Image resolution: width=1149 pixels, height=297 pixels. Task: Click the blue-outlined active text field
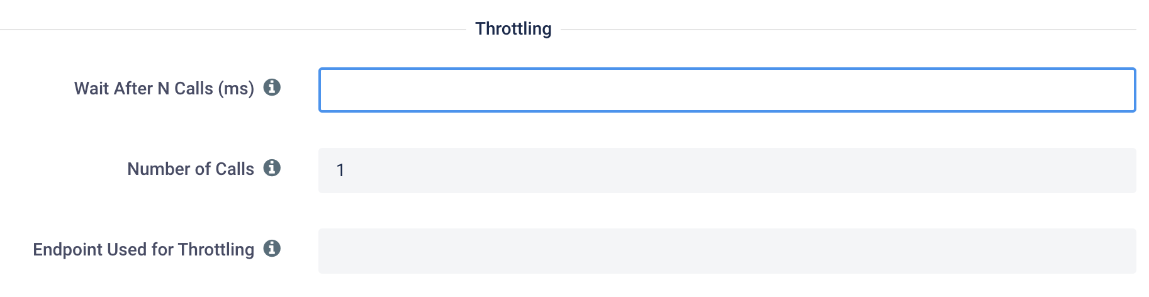727,90
